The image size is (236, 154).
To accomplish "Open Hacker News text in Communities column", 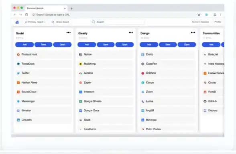I will tap(216, 73).
